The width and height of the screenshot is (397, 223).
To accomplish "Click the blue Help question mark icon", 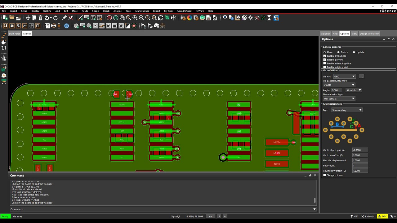I will tap(67, 26).
